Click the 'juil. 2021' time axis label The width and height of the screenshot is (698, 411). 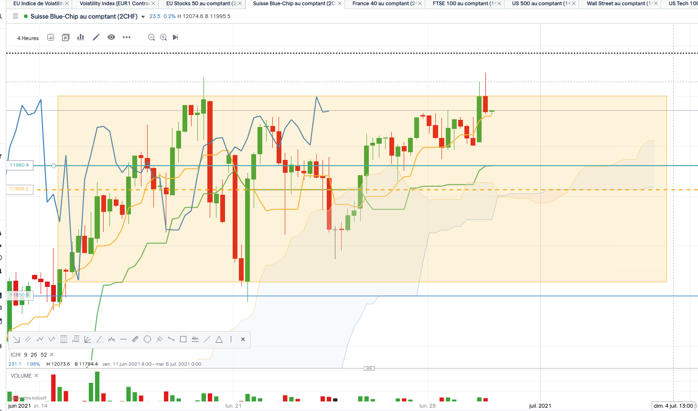(540, 406)
